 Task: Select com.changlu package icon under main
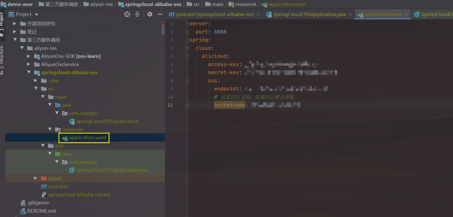pos(65,113)
